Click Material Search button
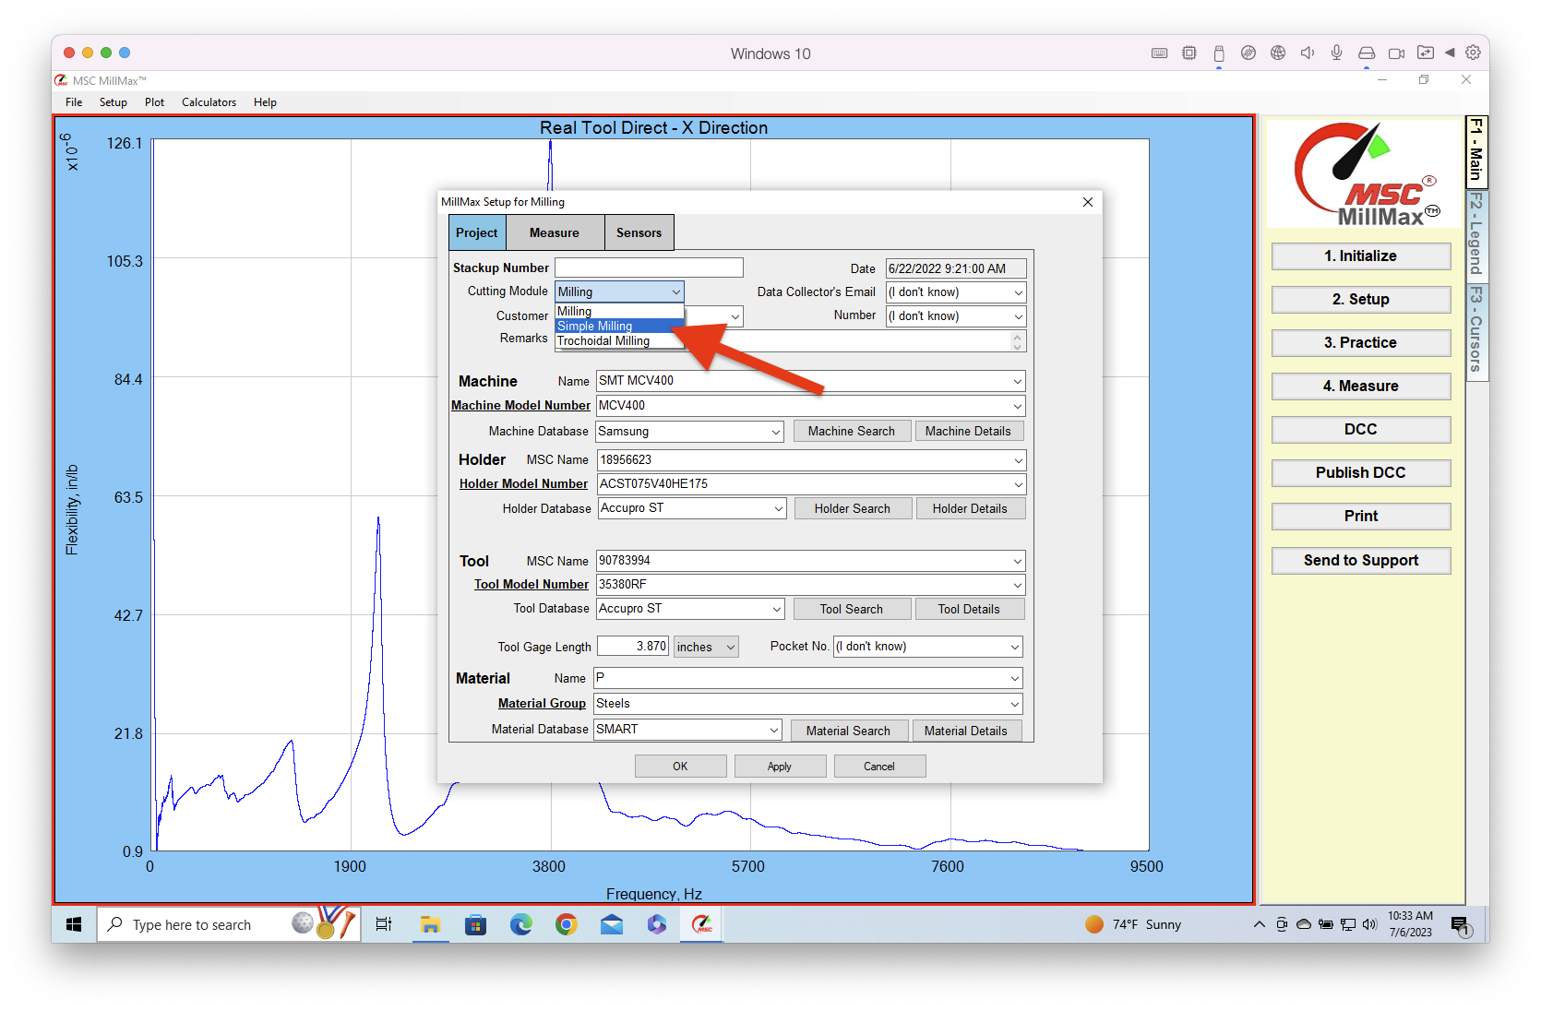Screen dimensions: 1541x1011 coord(848,731)
